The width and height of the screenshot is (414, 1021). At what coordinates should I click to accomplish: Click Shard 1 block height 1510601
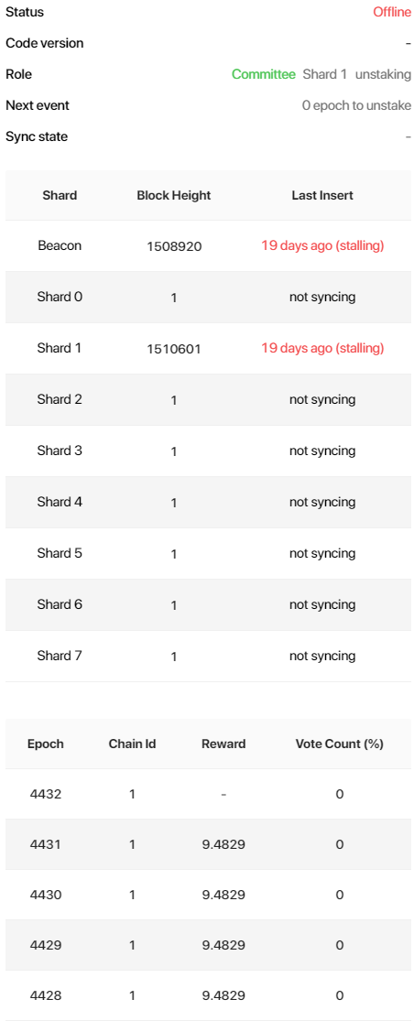click(x=174, y=349)
